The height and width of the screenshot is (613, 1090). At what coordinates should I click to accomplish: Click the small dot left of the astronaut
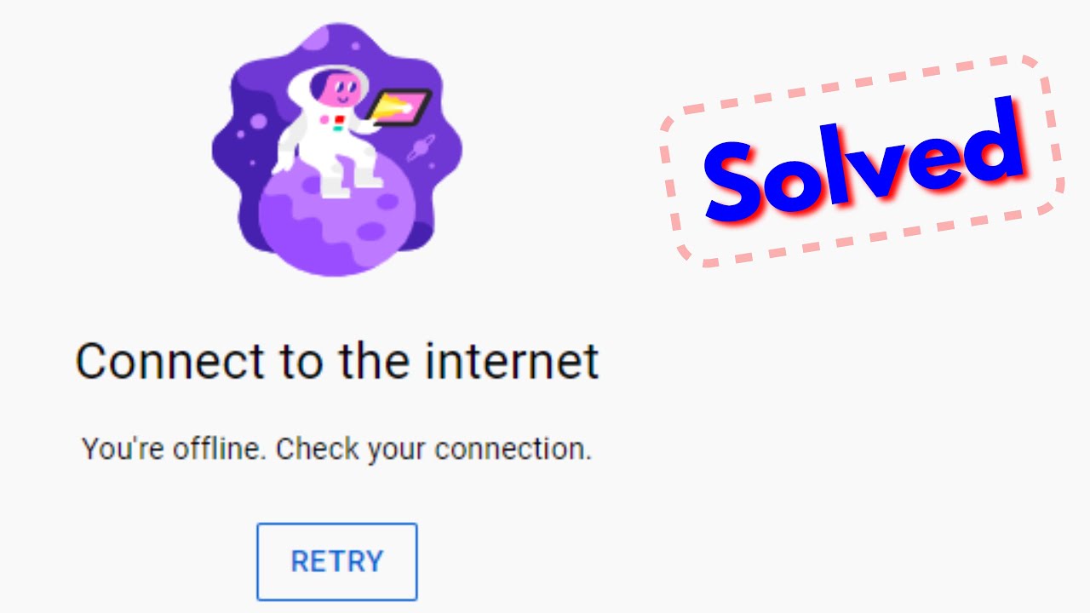click(x=241, y=134)
